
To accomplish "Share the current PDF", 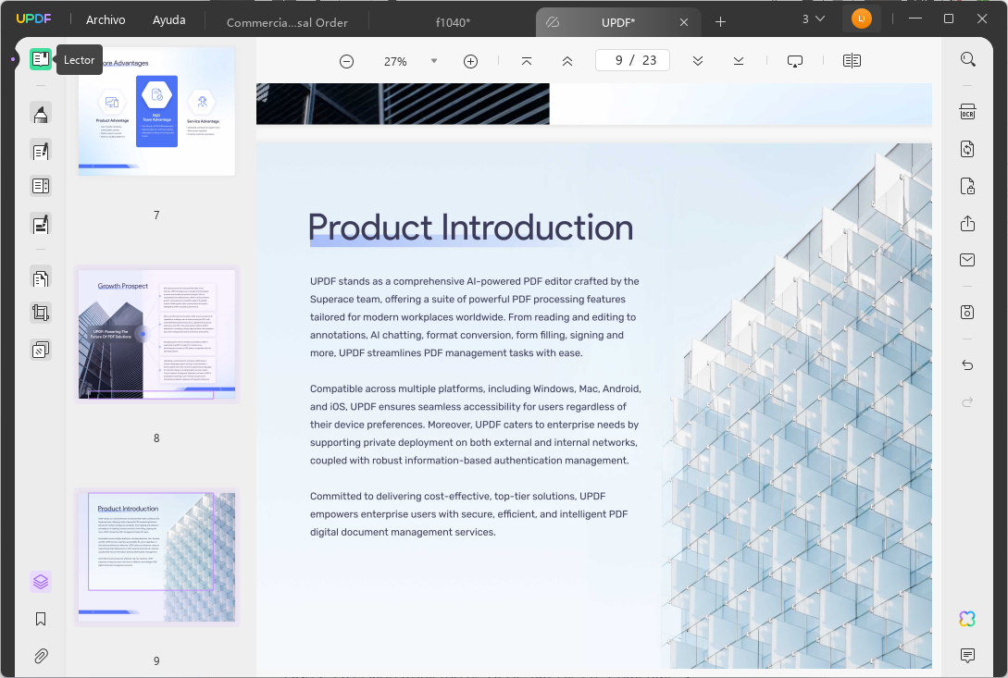I will 967,223.
